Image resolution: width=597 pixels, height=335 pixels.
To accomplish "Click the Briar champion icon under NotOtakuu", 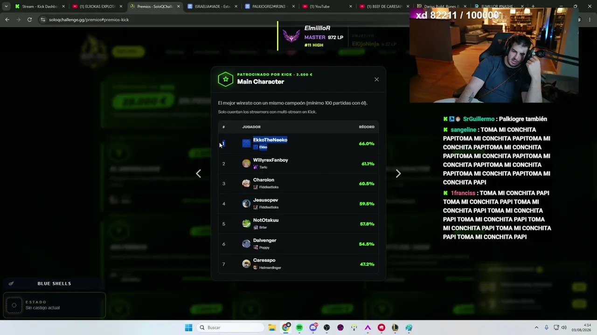I will pos(256,228).
